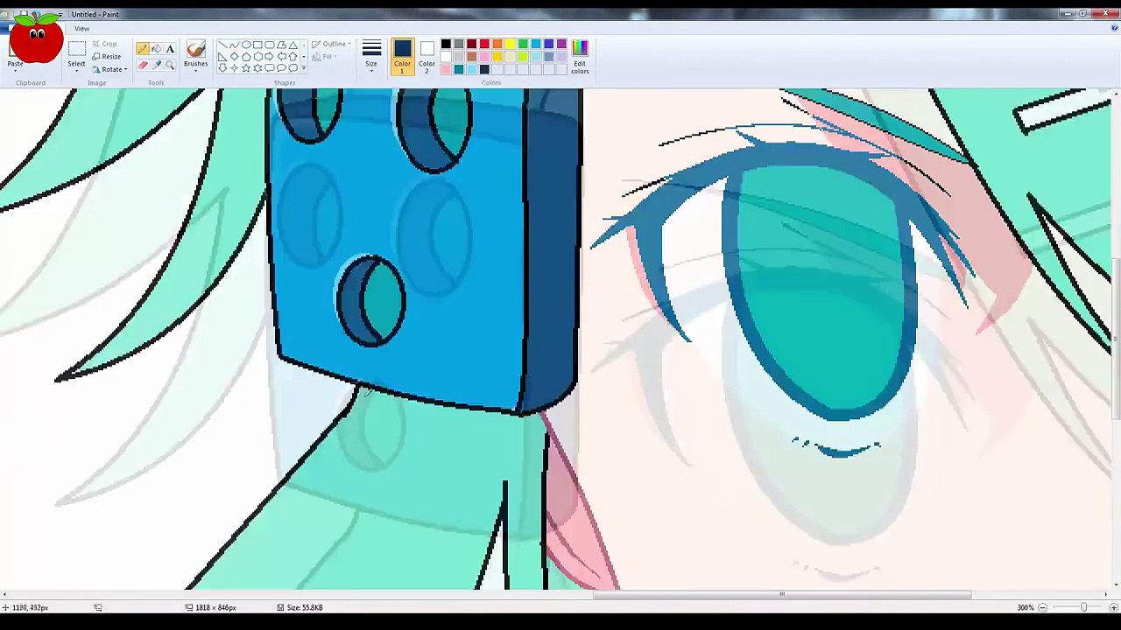Choose the Diamond shape

(234, 57)
